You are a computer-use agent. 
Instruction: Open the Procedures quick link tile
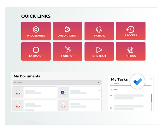coord(36,31)
